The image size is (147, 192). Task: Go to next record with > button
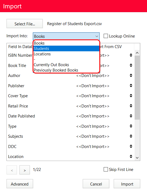pos(25,170)
